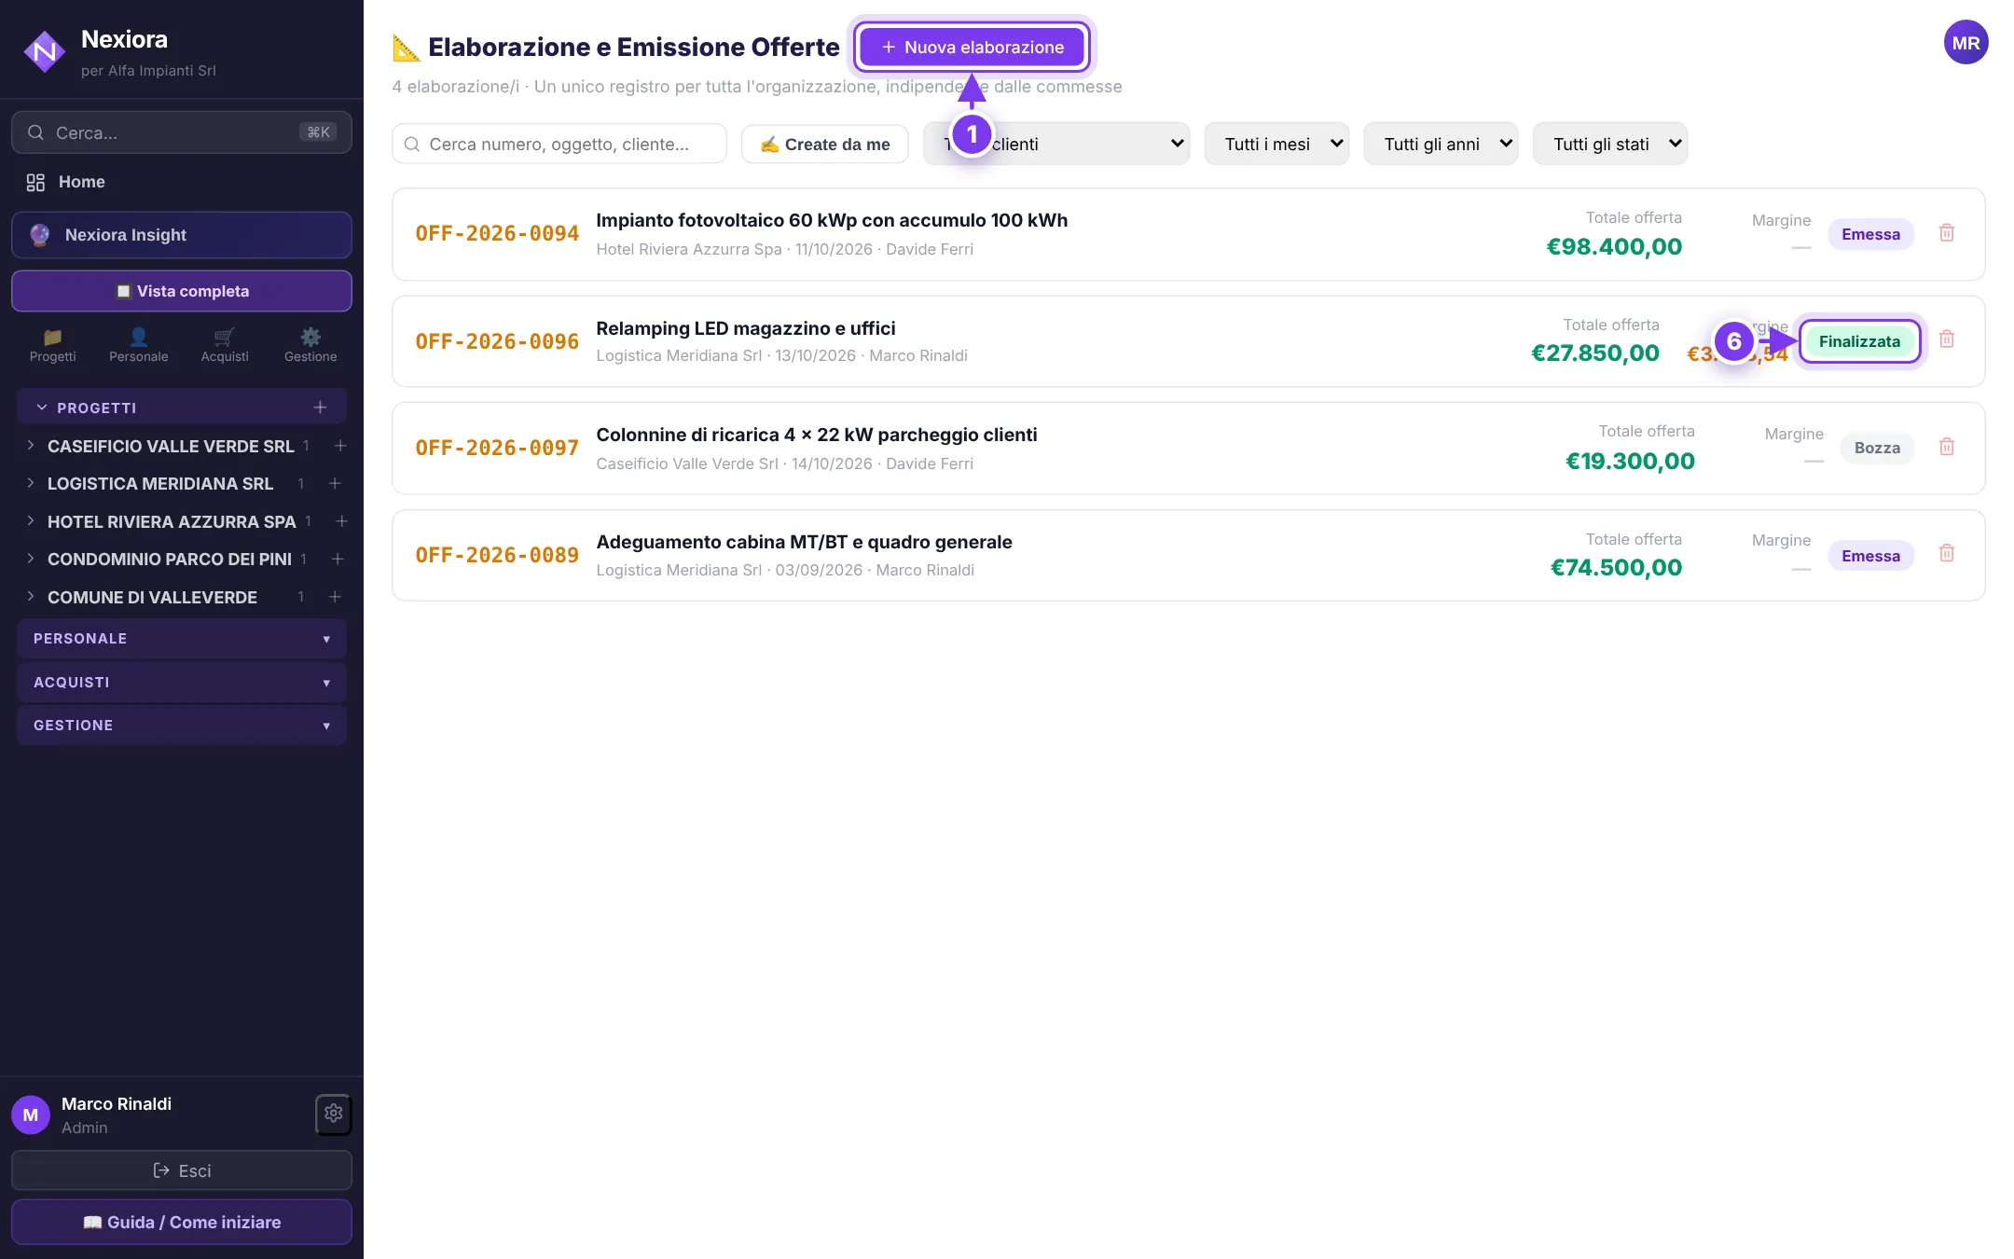
Task: Click Nuova elaborazione button
Action: coord(972,47)
